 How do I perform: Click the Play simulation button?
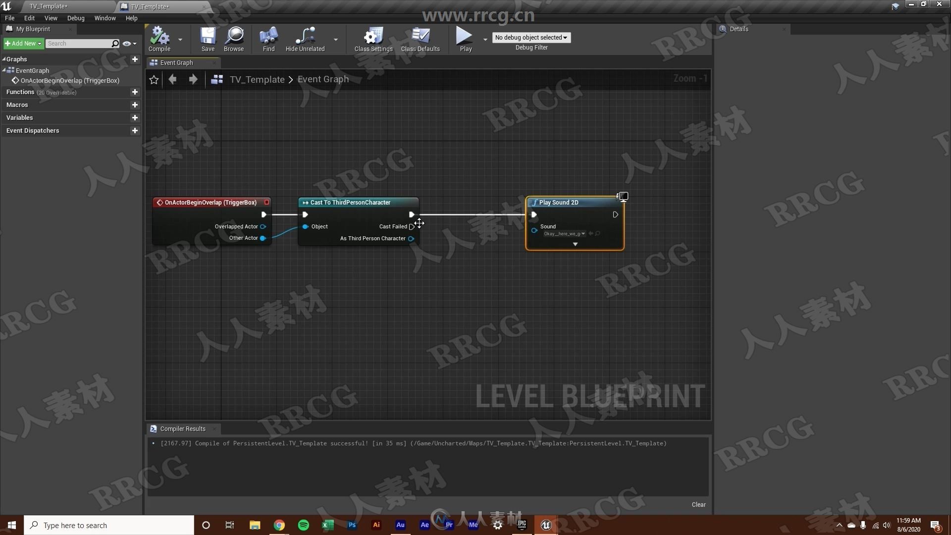(465, 38)
